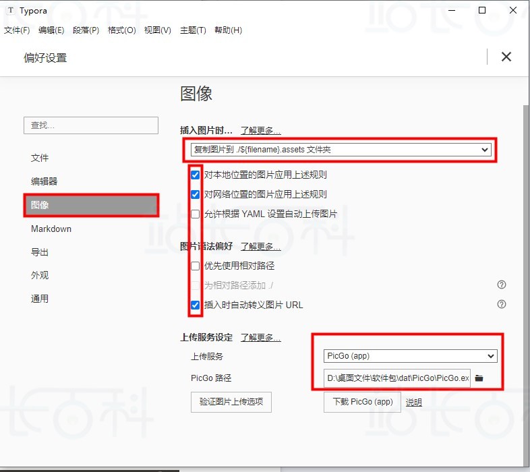This screenshot has height=472, width=530.
Task: Click help icon for auto-escape image URL
Action: tap(502, 304)
